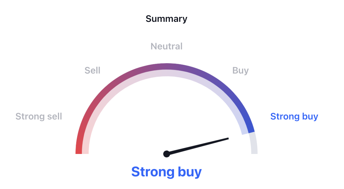Click the purple top of the gauge arc
The image size is (344, 189).
(167, 67)
